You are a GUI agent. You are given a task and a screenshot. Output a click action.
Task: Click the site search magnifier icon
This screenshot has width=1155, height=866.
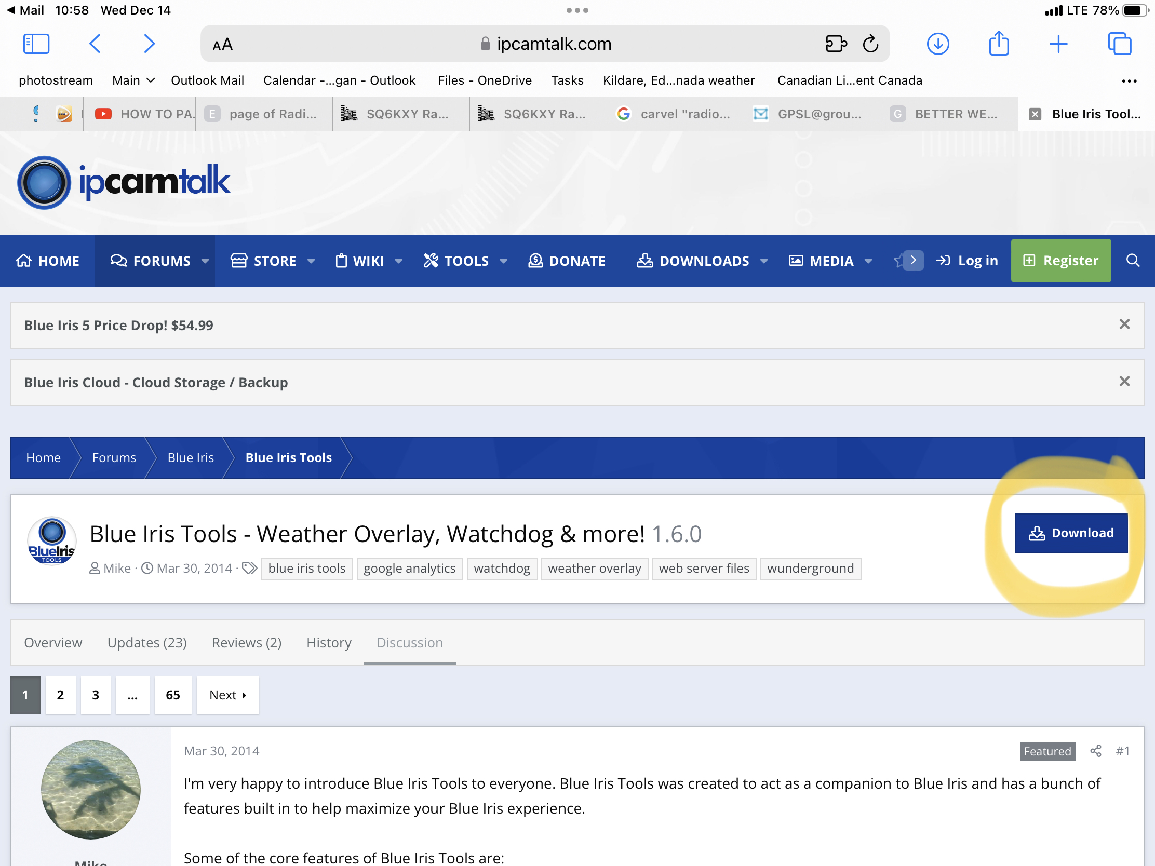coord(1132,261)
